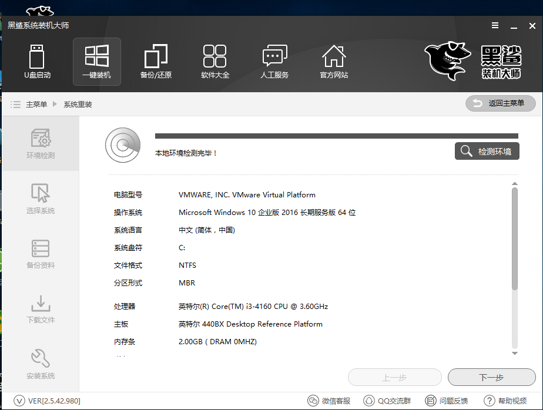
Task: Open 帮助视频 help video
Action: tap(505, 401)
